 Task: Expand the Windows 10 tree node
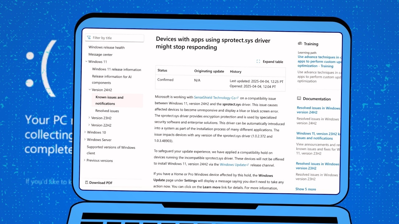[85, 132]
